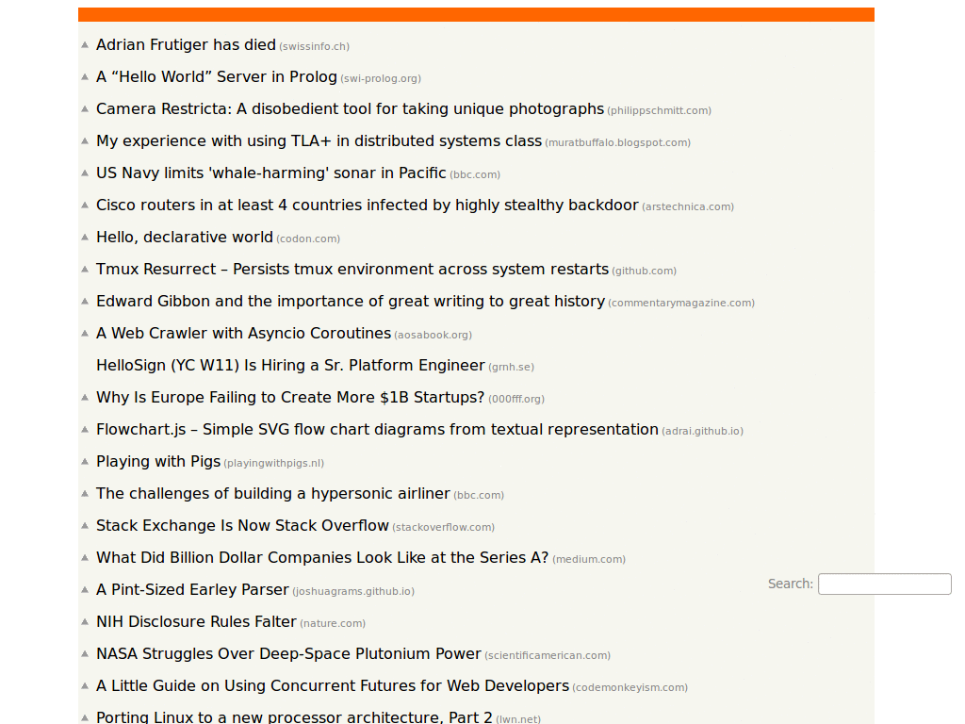
Task: Upvote the Tmux Resurrect story
Action: coord(85,269)
